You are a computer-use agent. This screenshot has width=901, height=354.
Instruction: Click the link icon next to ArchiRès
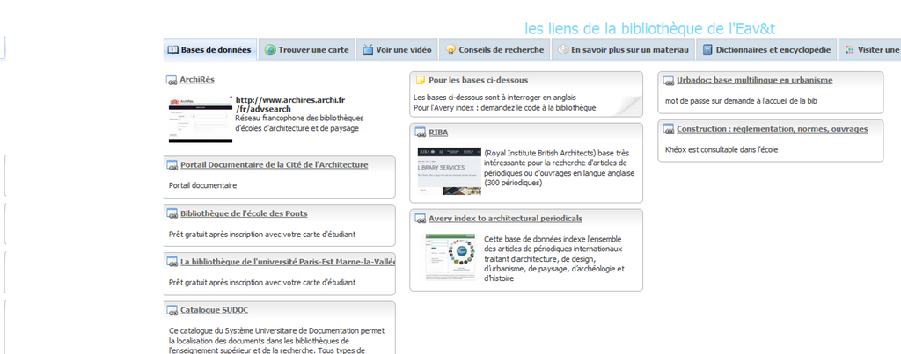[x=172, y=80]
